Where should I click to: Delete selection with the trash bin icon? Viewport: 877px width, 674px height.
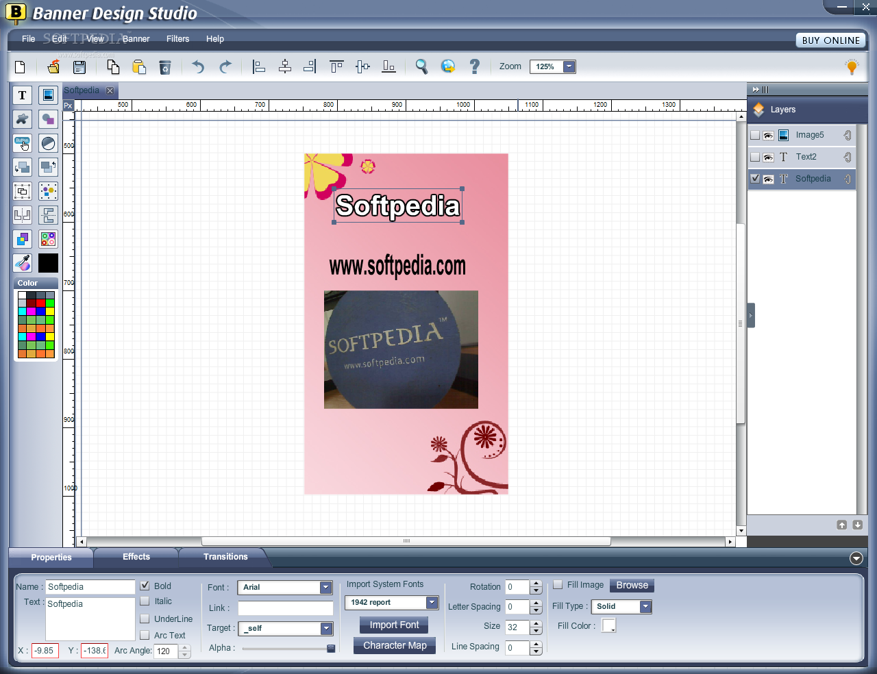tap(165, 67)
